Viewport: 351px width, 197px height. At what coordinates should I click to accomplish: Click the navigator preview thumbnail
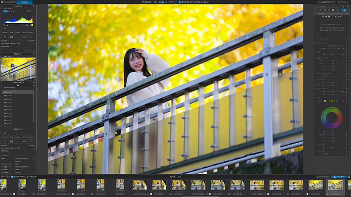[x=18, y=69]
